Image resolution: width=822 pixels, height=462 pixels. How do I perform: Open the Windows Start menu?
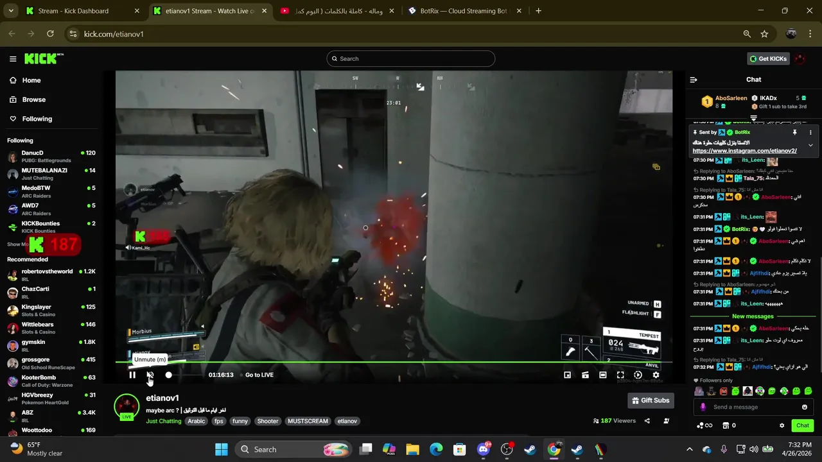coord(222,449)
